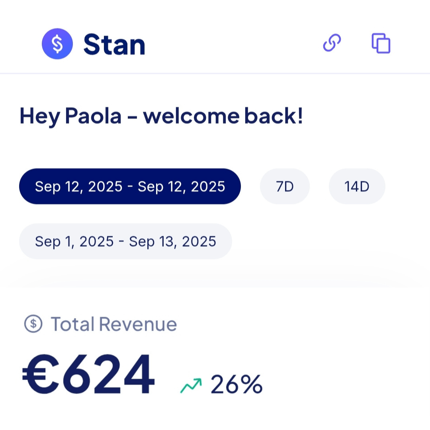Screen dimensions: 430x430
Task: Click the chain link icon in header
Action: click(x=332, y=43)
